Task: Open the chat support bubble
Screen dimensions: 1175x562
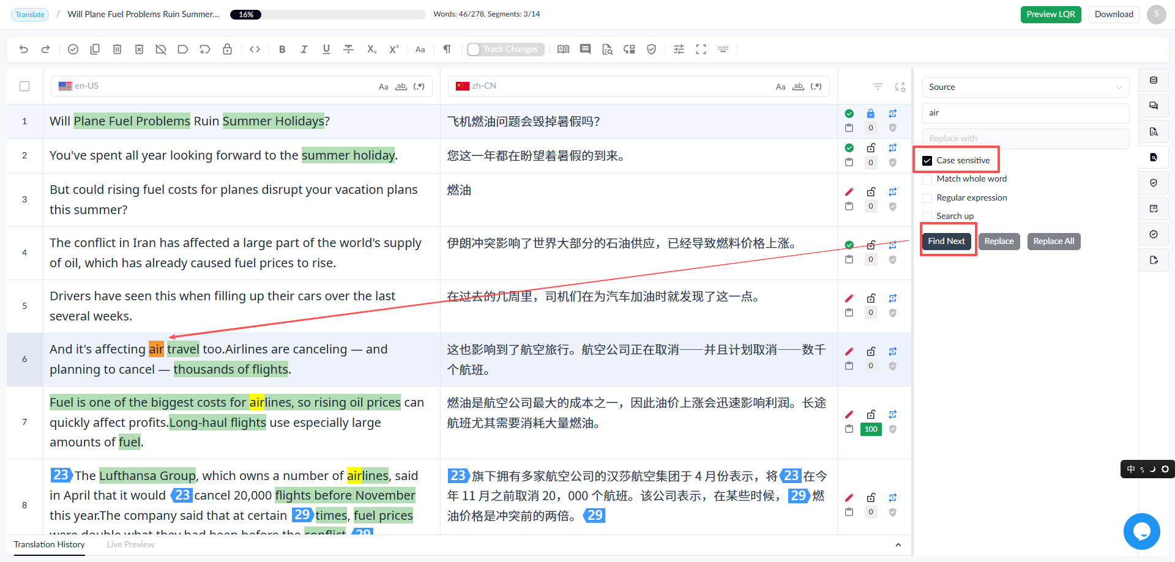Action: pyautogui.click(x=1141, y=531)
